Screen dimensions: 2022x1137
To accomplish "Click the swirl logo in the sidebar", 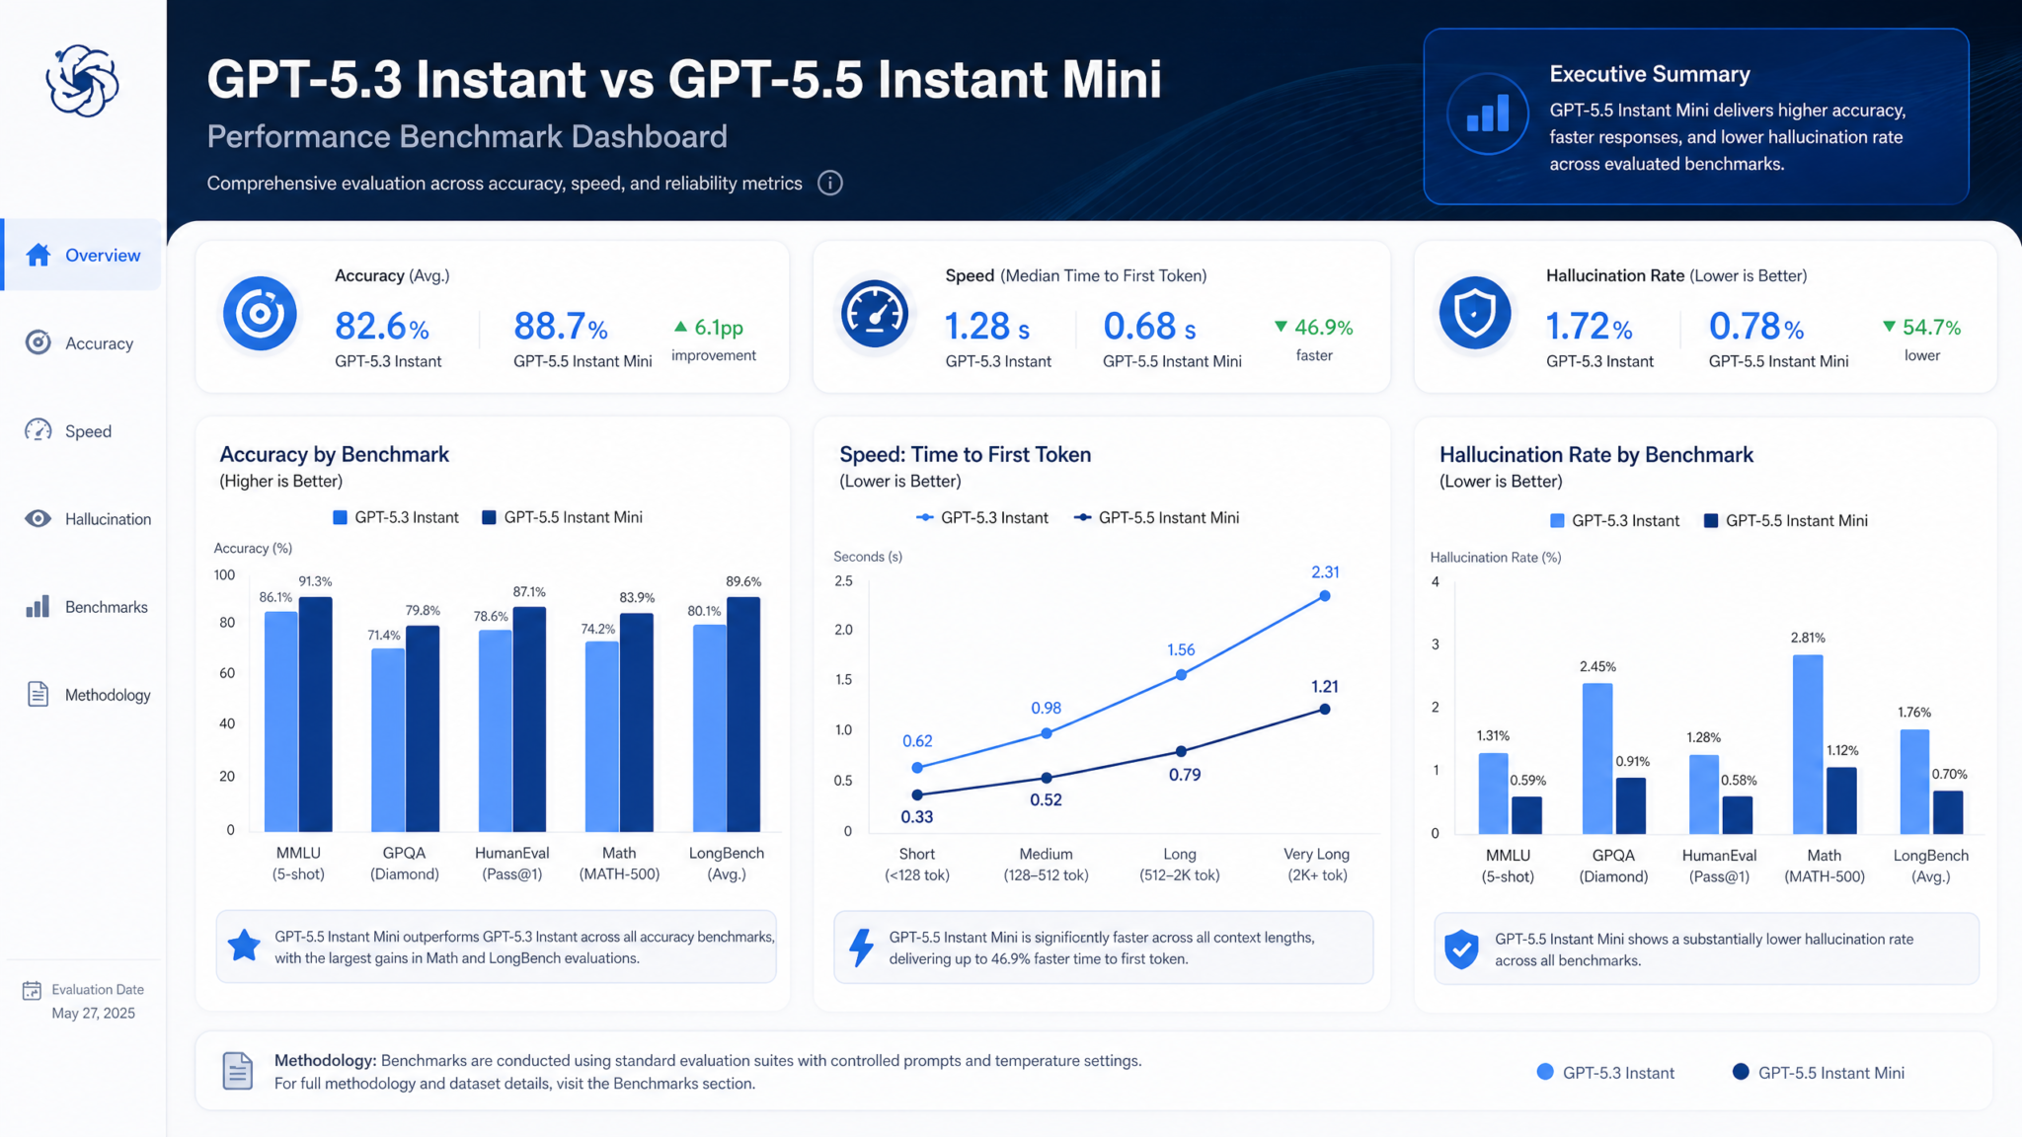I will [82, 81].
